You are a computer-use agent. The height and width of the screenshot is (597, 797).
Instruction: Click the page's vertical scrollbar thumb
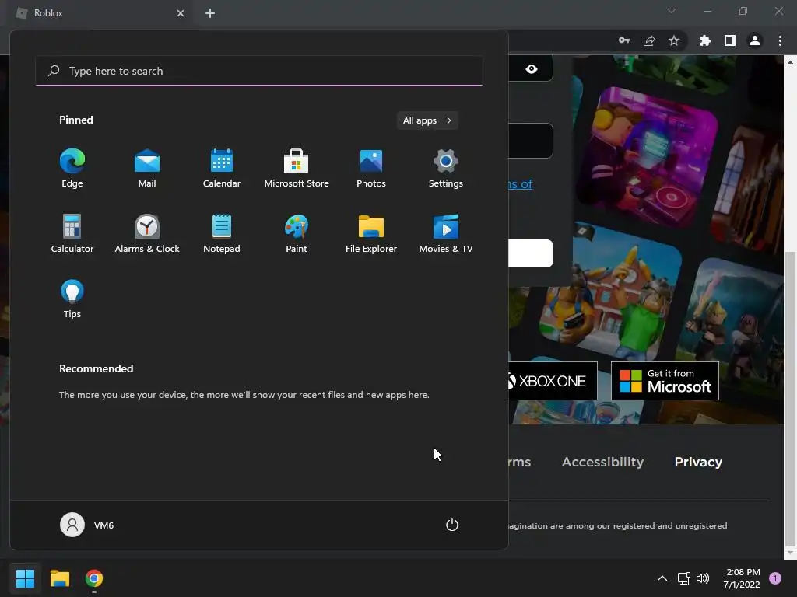point(790,399)
